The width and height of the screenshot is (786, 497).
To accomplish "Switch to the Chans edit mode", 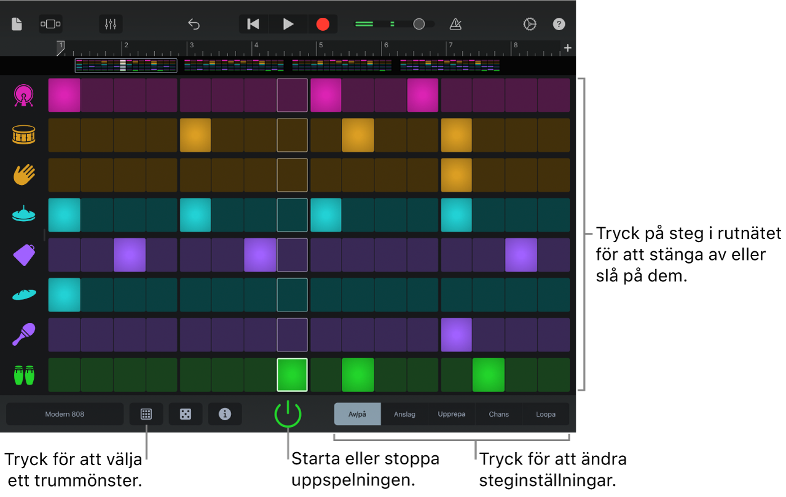I will (x=498, y=414).
